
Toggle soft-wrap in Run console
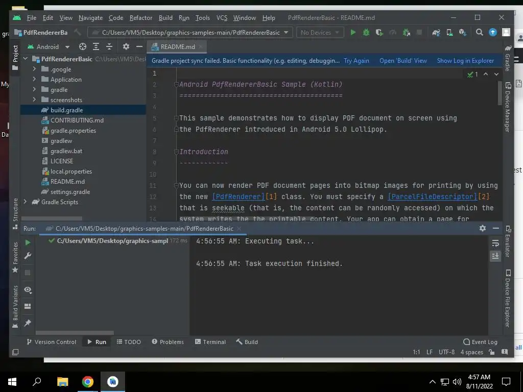click(x=495, y=243)
